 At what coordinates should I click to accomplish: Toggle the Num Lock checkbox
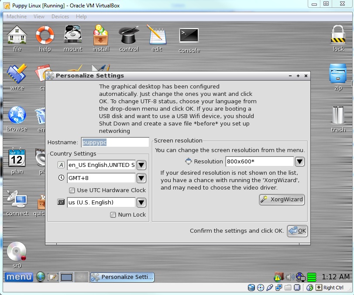113,214
